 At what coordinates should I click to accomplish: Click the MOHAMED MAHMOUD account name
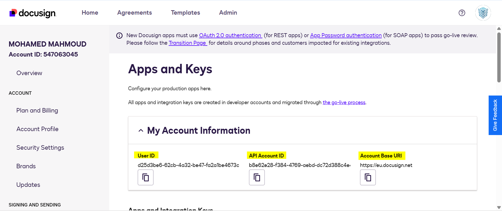(47, 44)
